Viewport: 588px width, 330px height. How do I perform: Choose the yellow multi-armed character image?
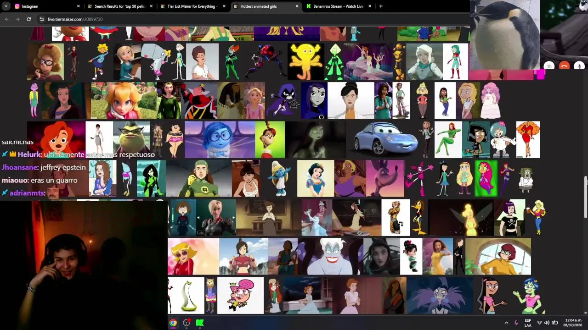[306, 61]
